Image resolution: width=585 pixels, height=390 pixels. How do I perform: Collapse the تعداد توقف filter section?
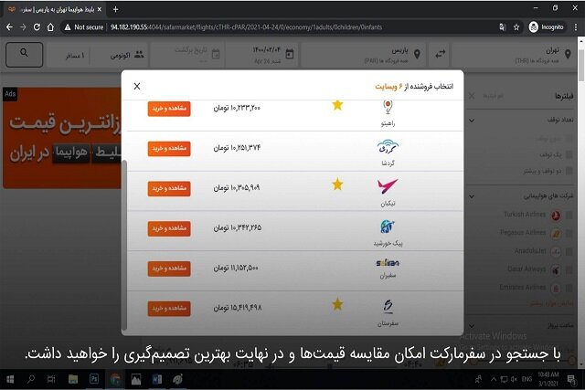pos(472,121)
